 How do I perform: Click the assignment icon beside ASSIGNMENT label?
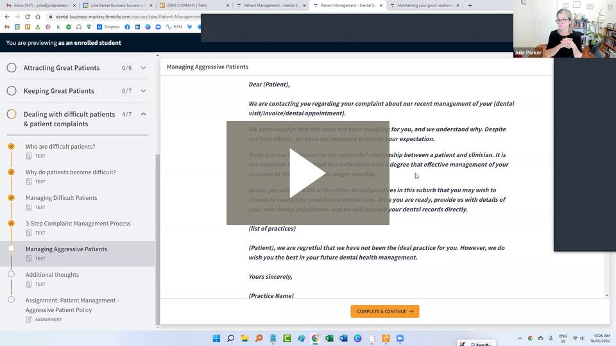coord(29,319)
